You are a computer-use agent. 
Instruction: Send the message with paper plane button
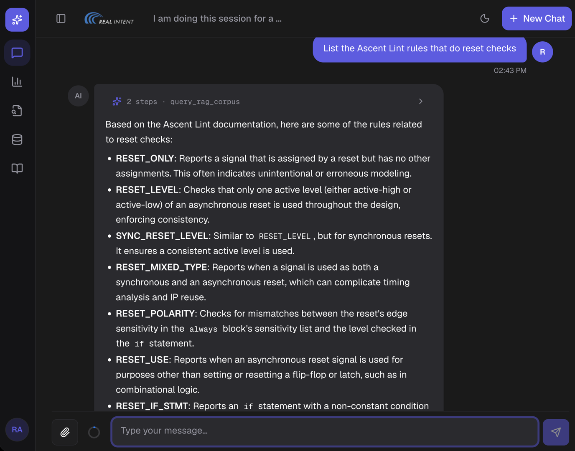pos(556,432)
